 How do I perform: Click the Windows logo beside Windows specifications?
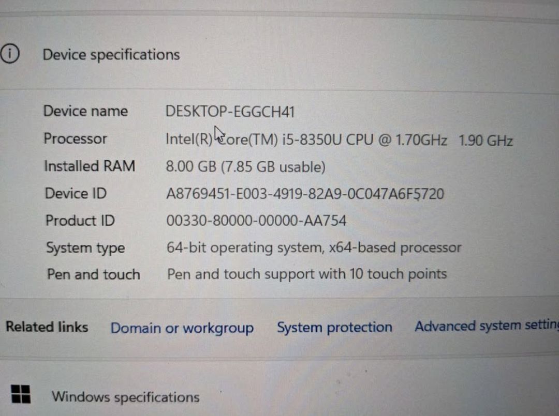coord(21,394)
